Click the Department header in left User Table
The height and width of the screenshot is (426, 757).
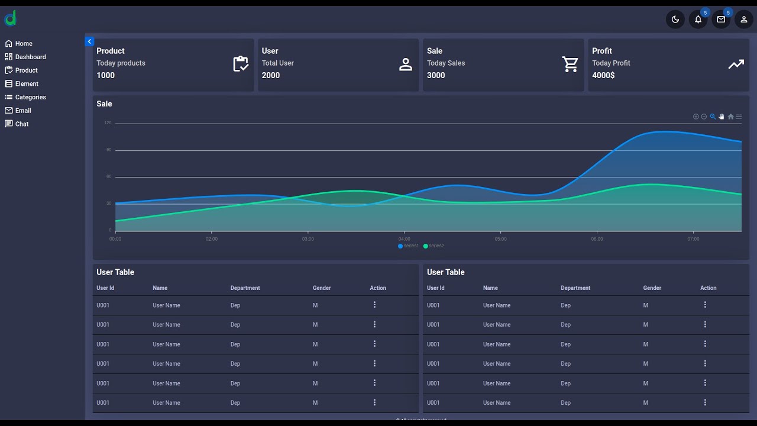click(245, 288)
